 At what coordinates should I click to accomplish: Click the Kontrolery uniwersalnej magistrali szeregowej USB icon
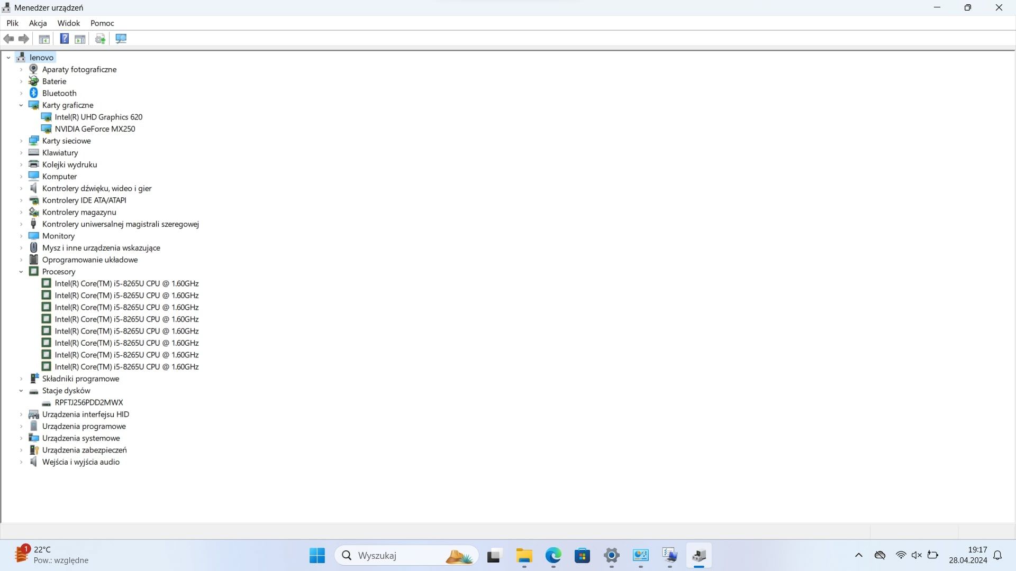34,224
